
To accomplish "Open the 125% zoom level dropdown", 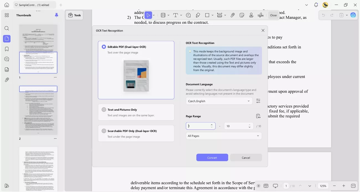I will (323, 186).
